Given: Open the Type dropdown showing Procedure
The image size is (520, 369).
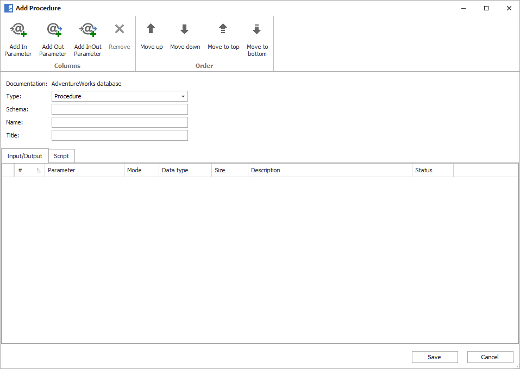Looking at the screenshot, I should point(120,96).
